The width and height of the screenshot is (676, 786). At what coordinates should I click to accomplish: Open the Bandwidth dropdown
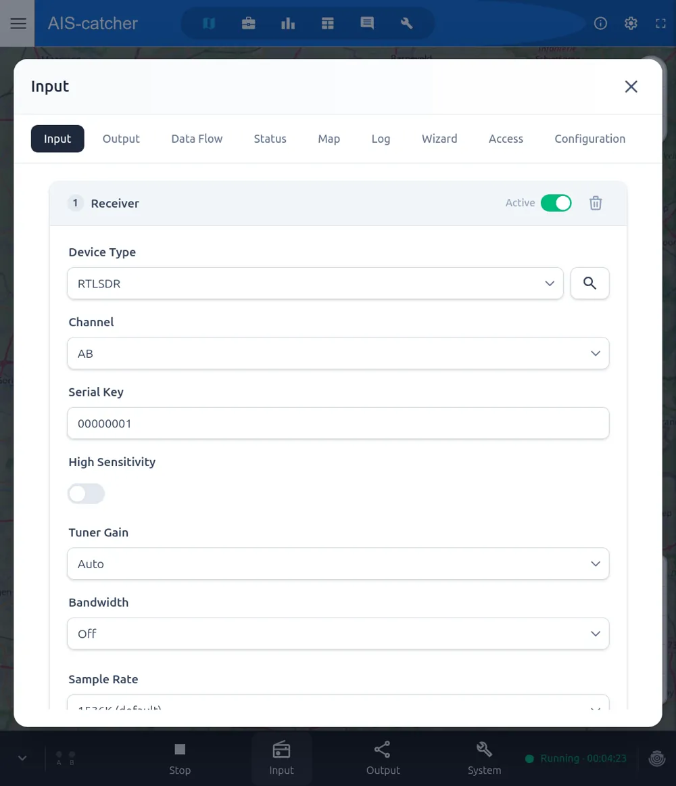pos(338,634)
